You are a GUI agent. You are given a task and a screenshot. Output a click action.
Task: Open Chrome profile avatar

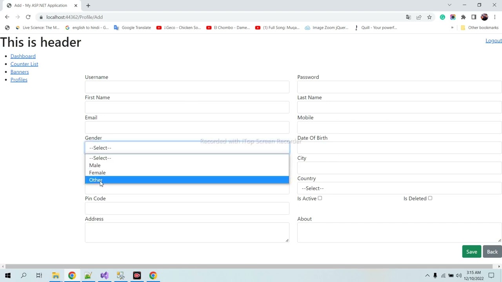click(484, 17)
